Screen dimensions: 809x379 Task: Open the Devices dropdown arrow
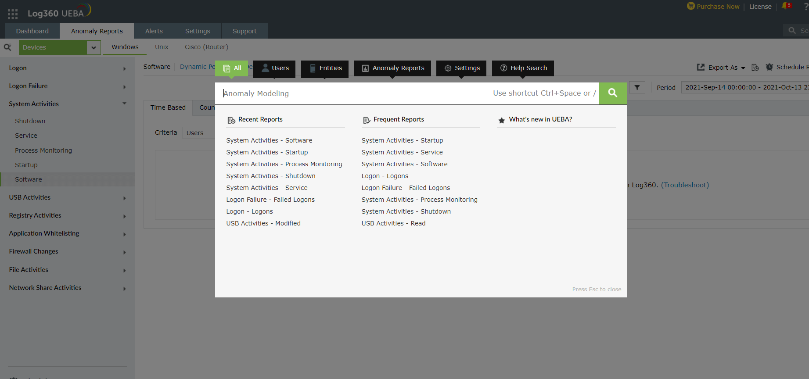(x=93, y=47)
